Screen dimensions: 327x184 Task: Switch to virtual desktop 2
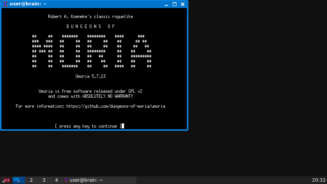[x=31, y=180]
